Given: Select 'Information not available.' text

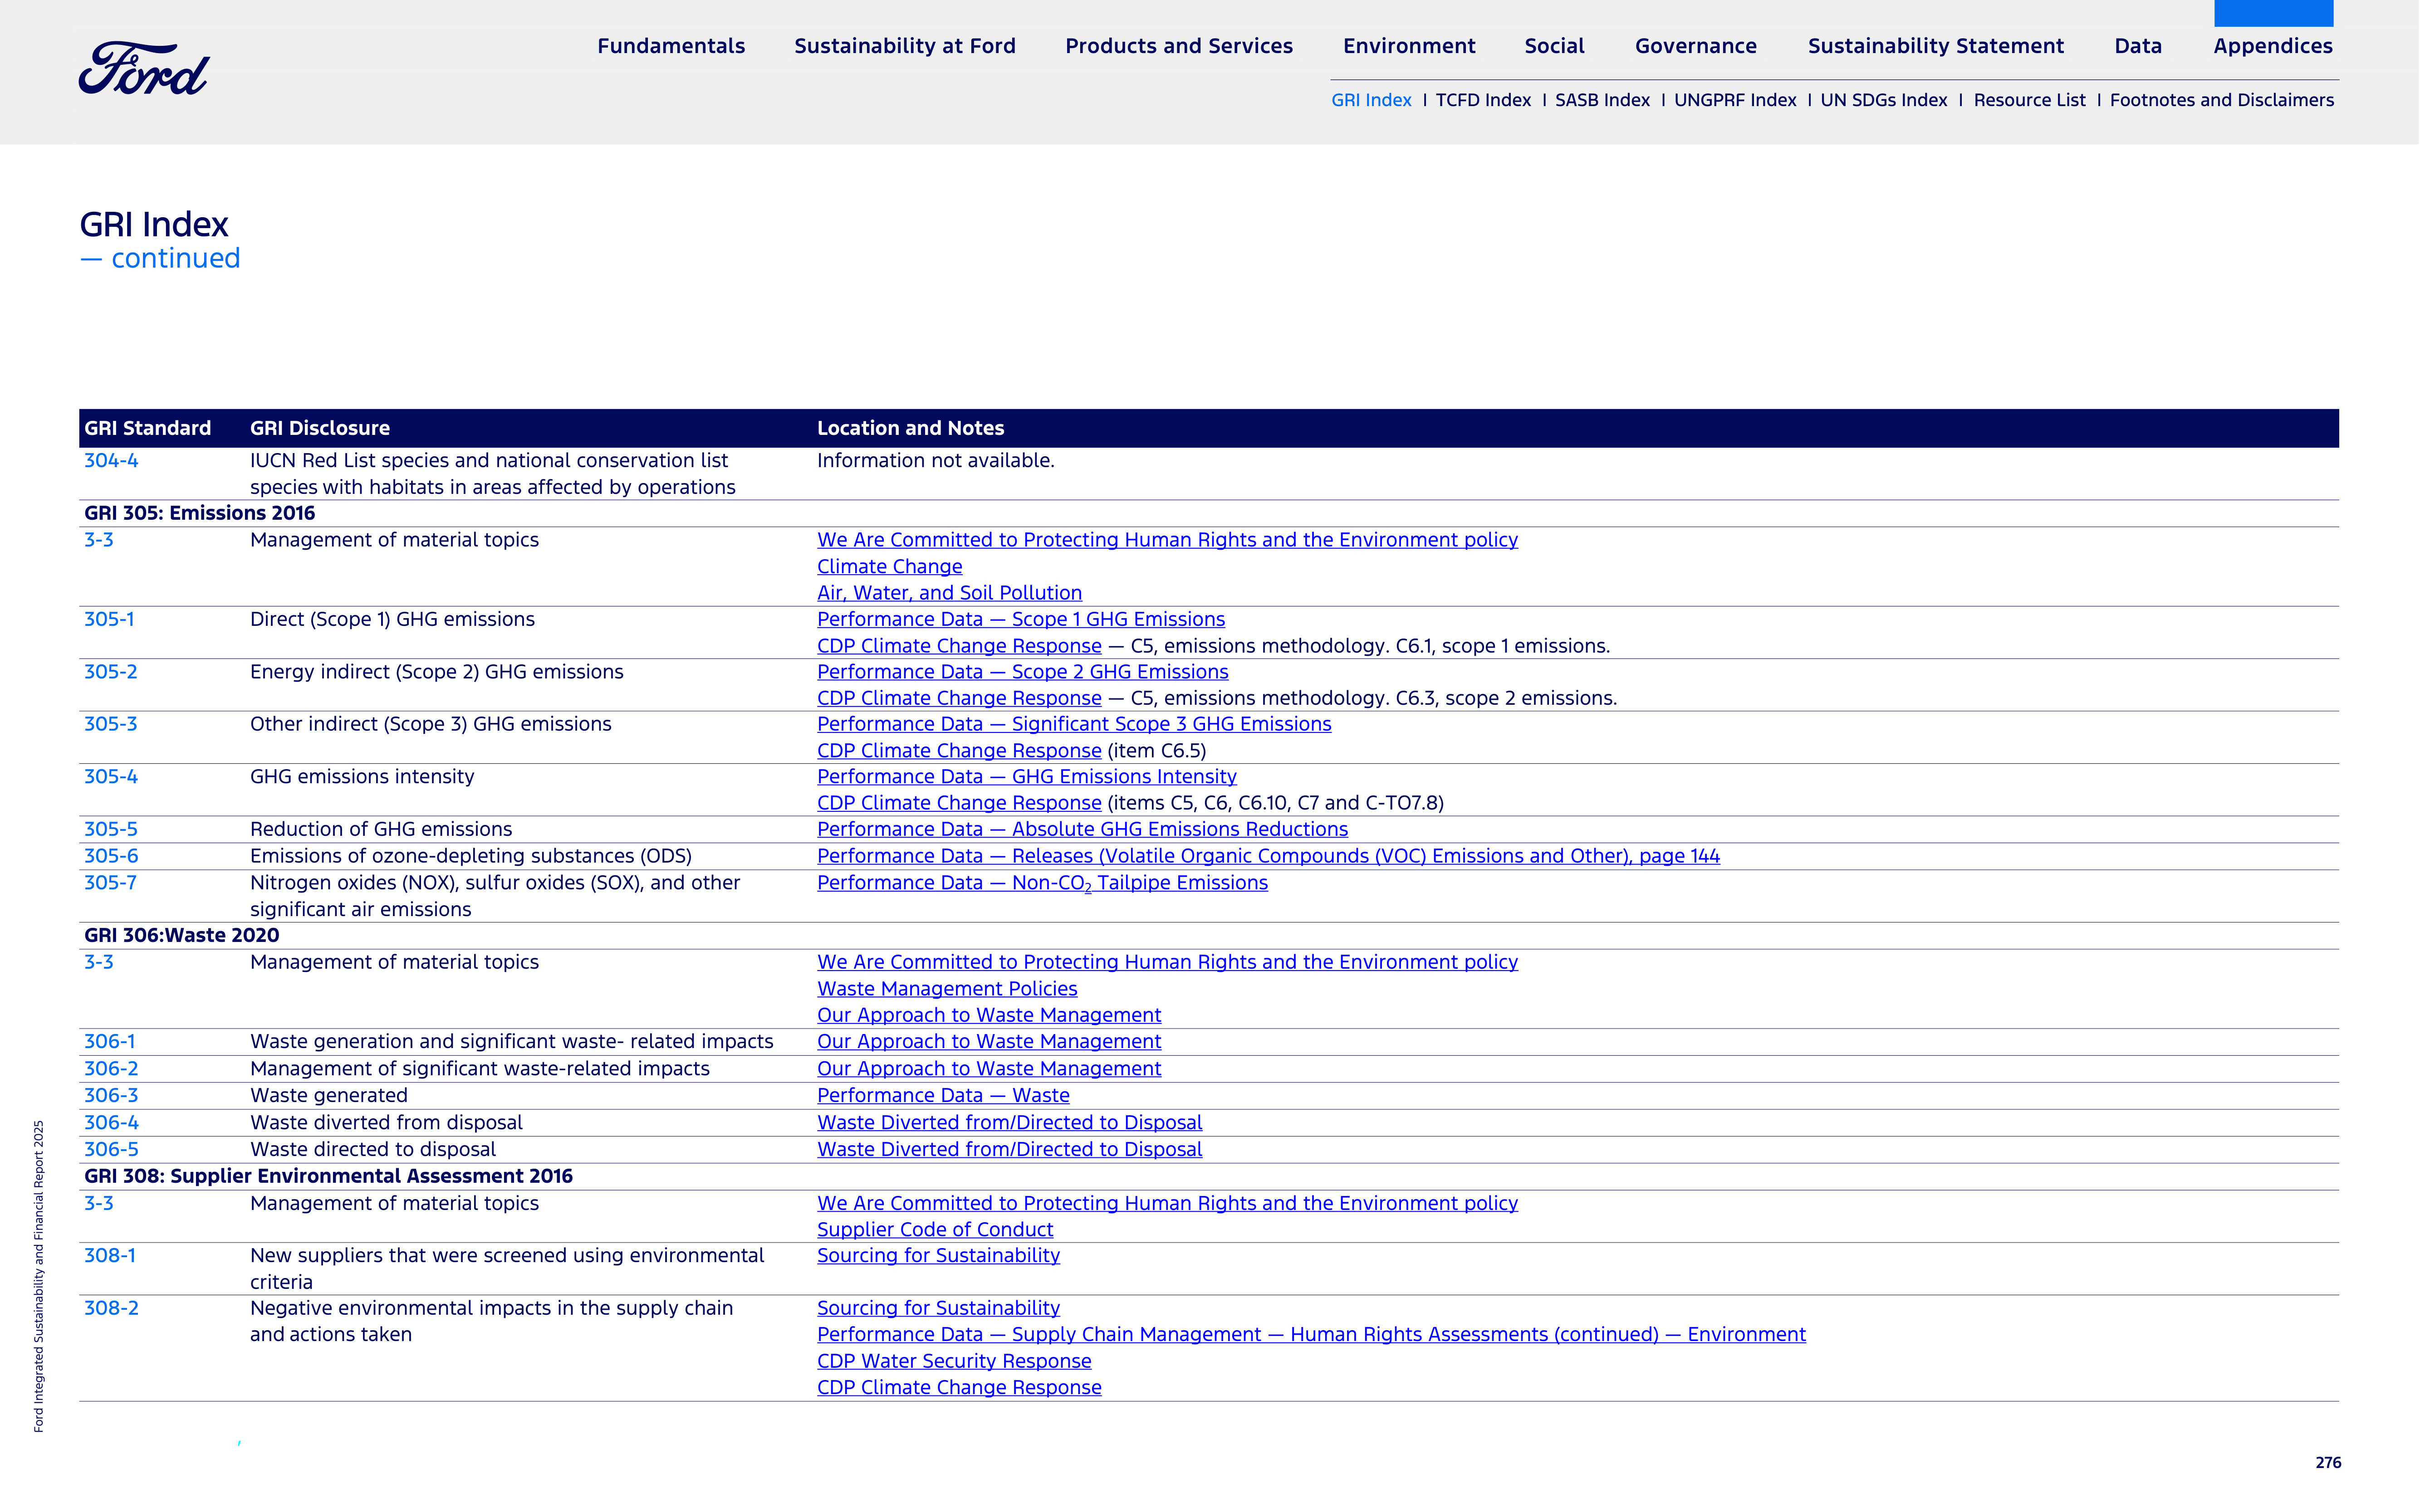Looking at the screenshot, I should coord(936,461).
